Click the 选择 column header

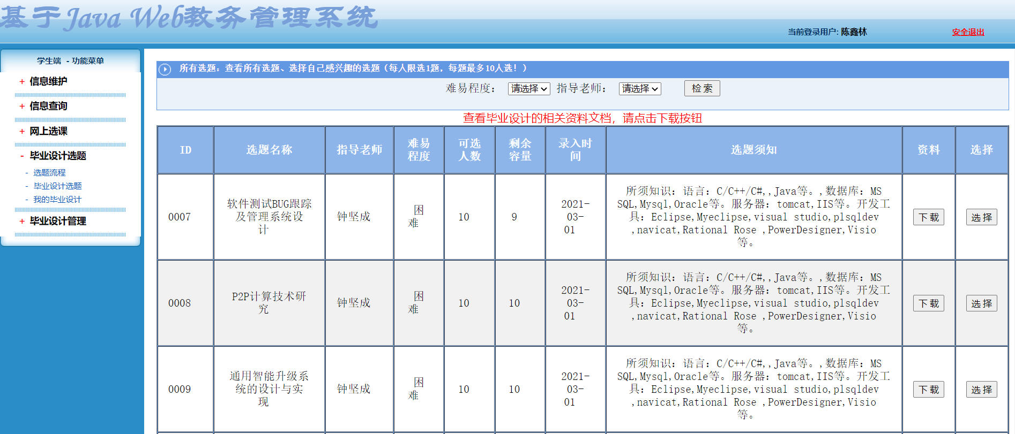(x=982, y=150)
